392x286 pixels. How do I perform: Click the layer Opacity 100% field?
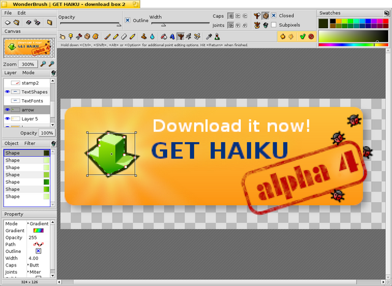(x=47, y=133)
